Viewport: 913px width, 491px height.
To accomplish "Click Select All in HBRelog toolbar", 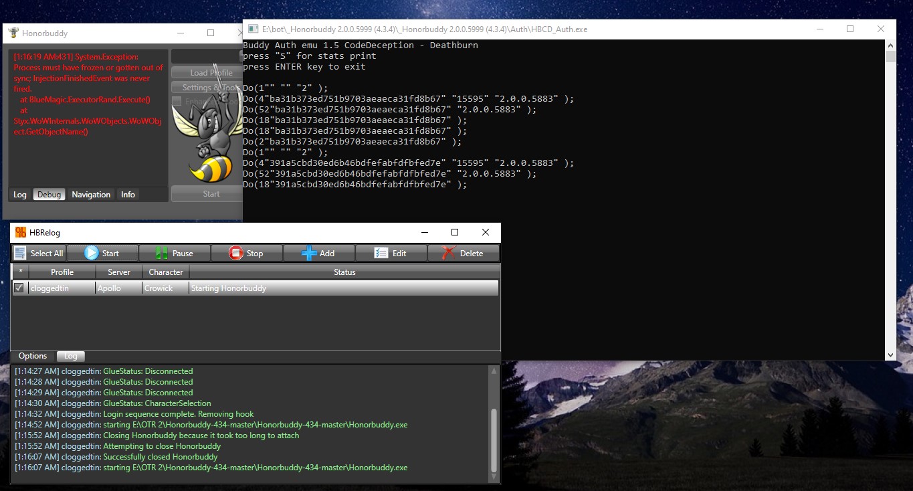I will [x=39, y=253].
